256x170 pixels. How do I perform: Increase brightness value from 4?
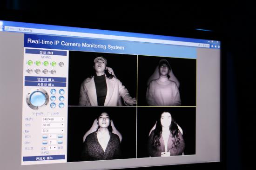click(x=60, y=137)
